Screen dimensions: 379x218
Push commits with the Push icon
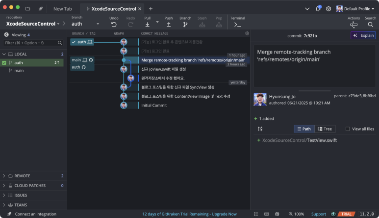(x=169, y=25)
